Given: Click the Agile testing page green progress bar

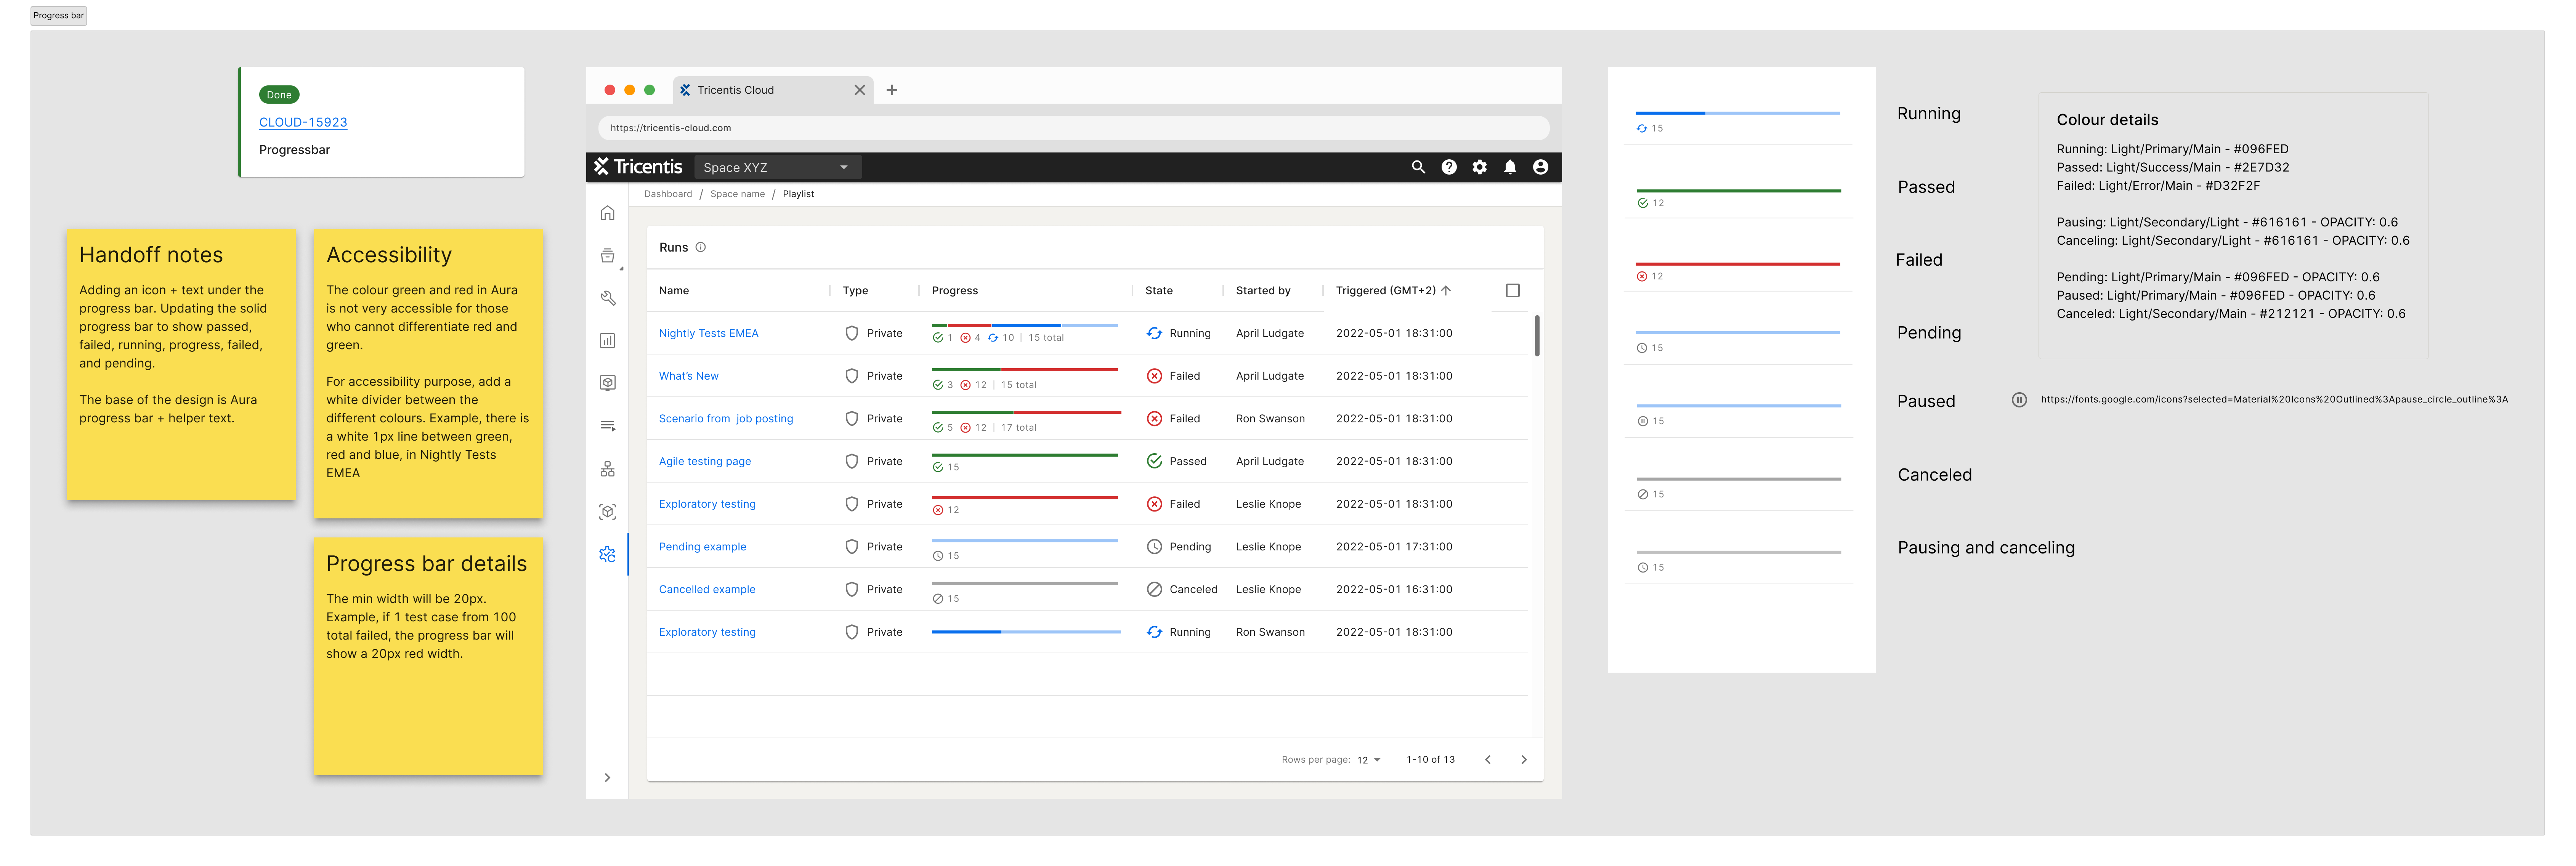Looking at the screenshot, I should pos(1025,455).
